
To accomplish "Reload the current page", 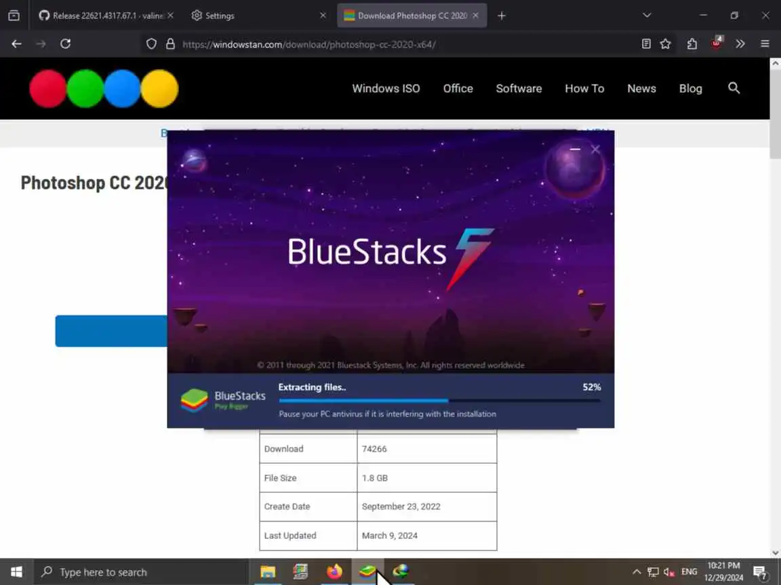I will (65, 44).
